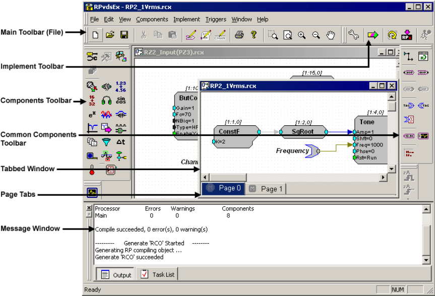Click the down arrow of RP2_1Vrms vertical scrollbar
The image size is (435, 296).
click(x=392, y=169)
